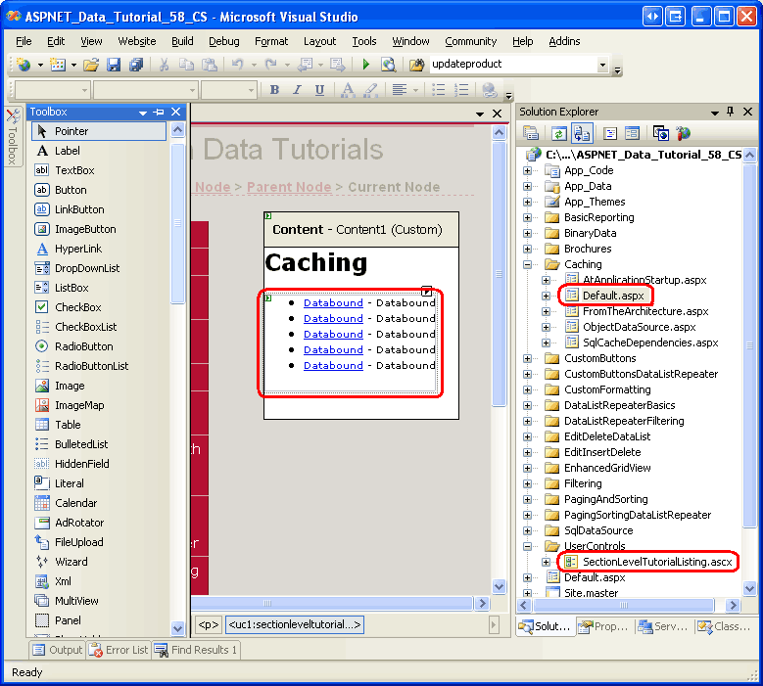Click the Refresh icon in Solution Explorer
The image size is (763, 686).
[x=558, y=133]
